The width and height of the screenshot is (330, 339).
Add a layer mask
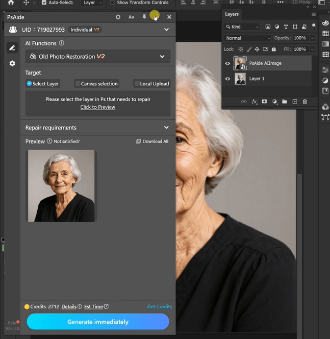(264, 102)
